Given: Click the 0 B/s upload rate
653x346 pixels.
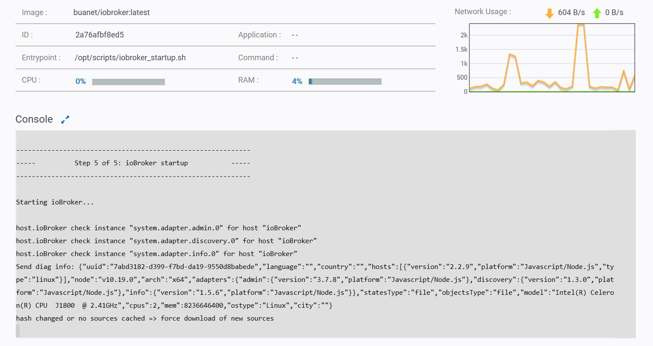Looking at the screenshot, I should (614, 12).
